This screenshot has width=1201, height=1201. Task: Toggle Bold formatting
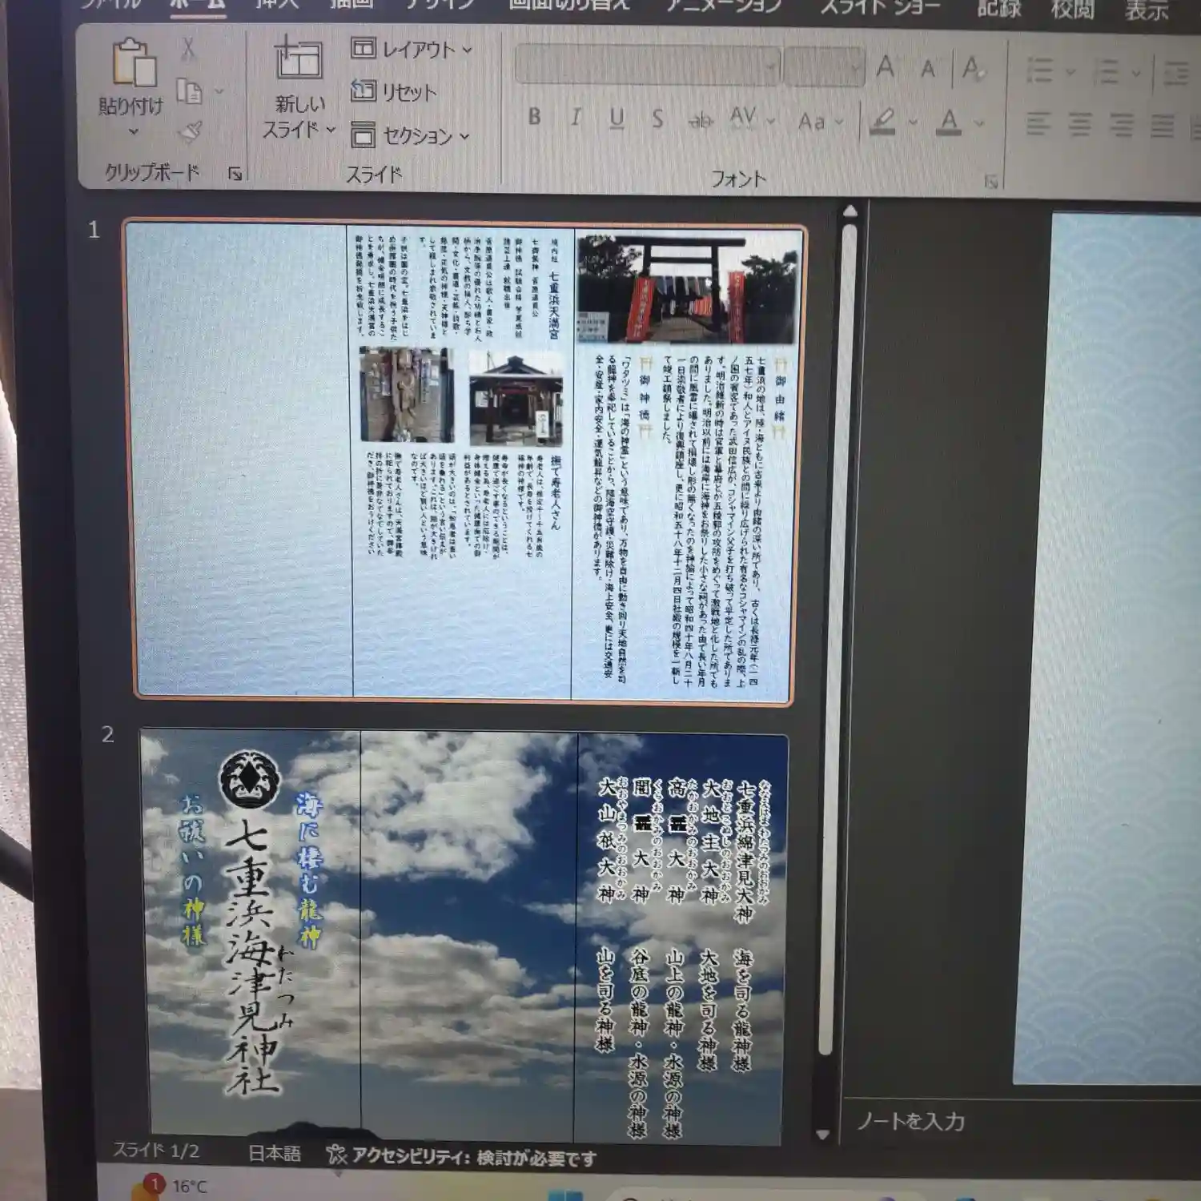[535, 118]
